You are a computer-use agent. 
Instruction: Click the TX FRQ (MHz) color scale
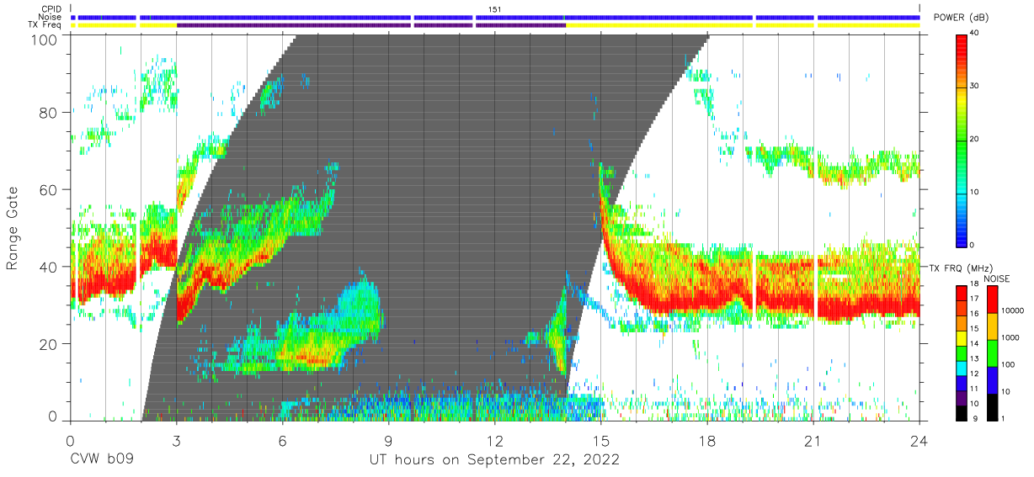point(962,353)
